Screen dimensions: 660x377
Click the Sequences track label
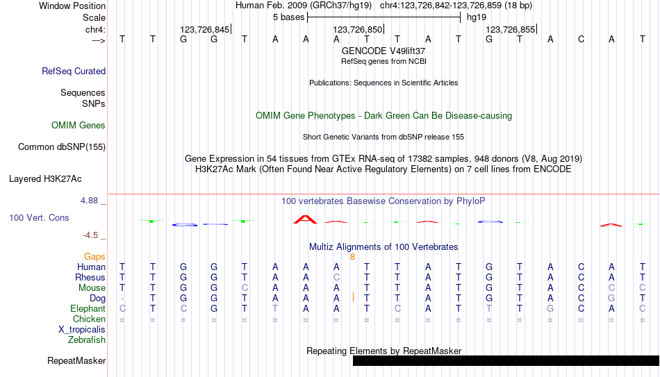click(x=83, y=92)
